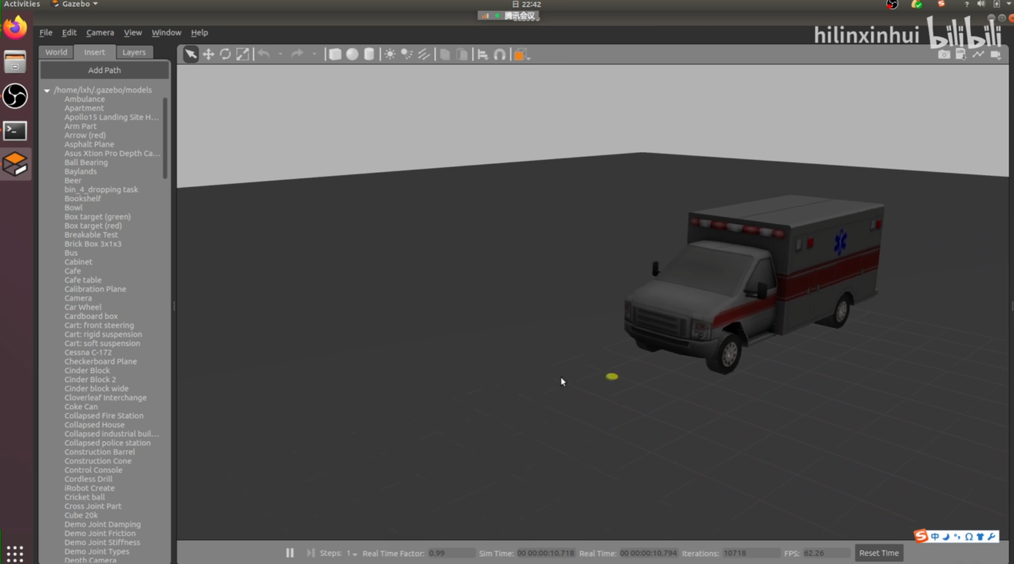
Task: Add a point light
Action: [390, 54]
